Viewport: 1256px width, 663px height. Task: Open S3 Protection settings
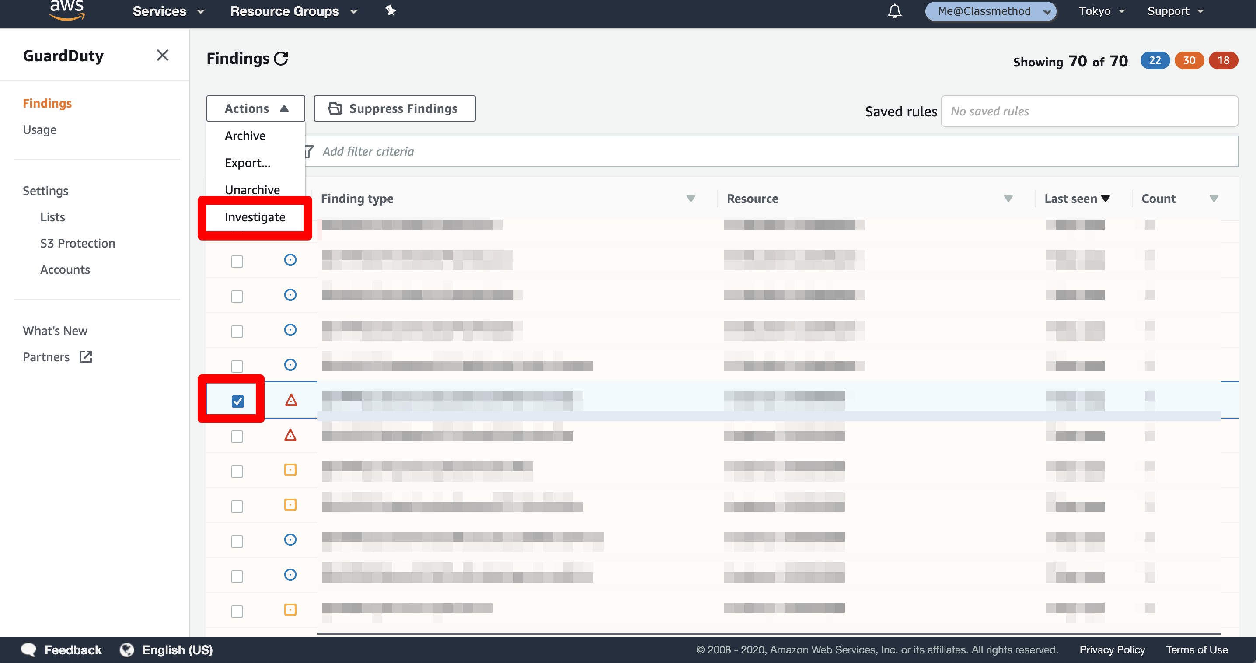77,243
